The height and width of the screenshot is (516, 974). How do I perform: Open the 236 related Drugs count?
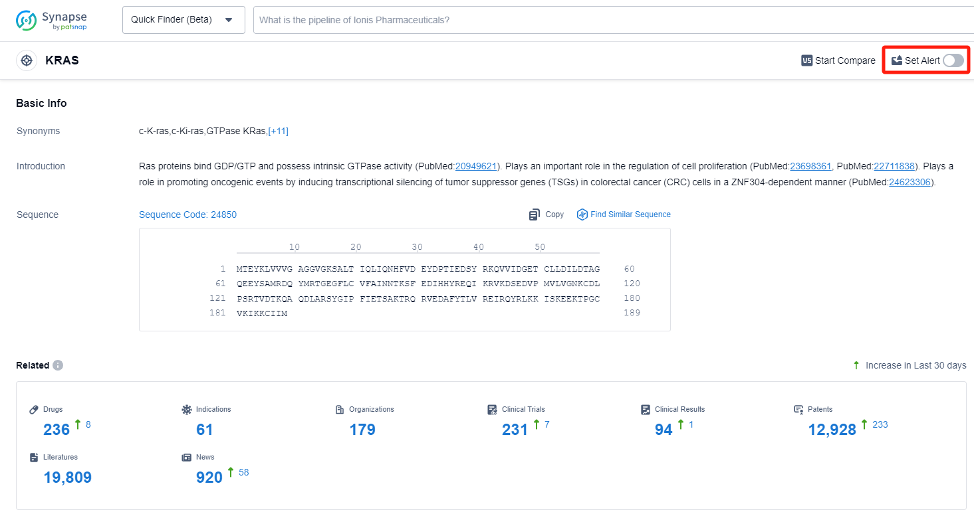(x=57, y=430)
